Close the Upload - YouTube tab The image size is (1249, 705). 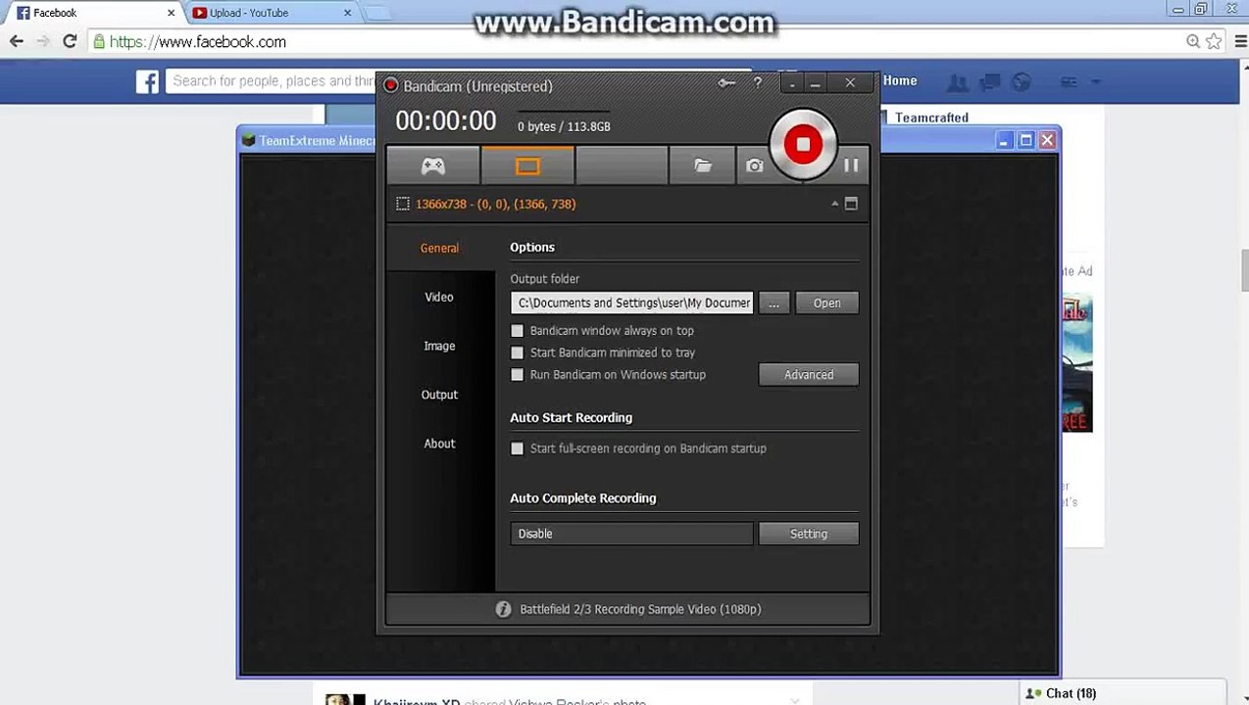[x=347, y=13]
